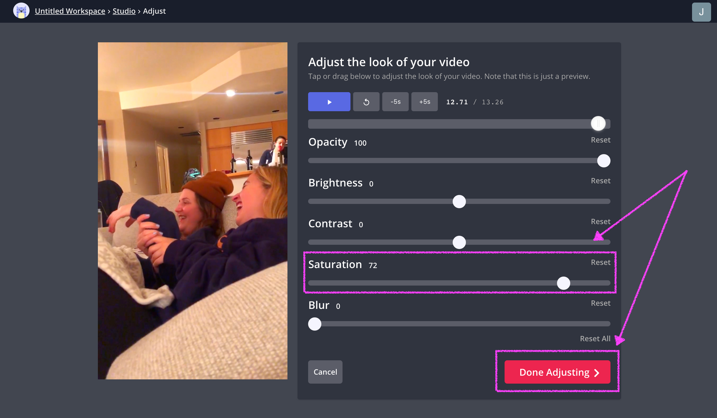Click the Done Adjusting button

[557, 372]
